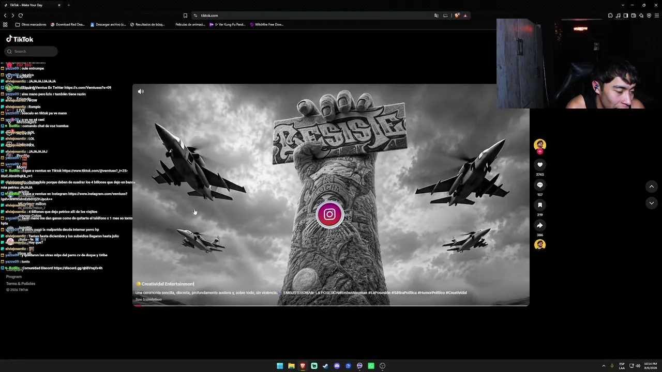Close the TikTok browser tab
Screen dimensions: 662x372
[59, 5]
